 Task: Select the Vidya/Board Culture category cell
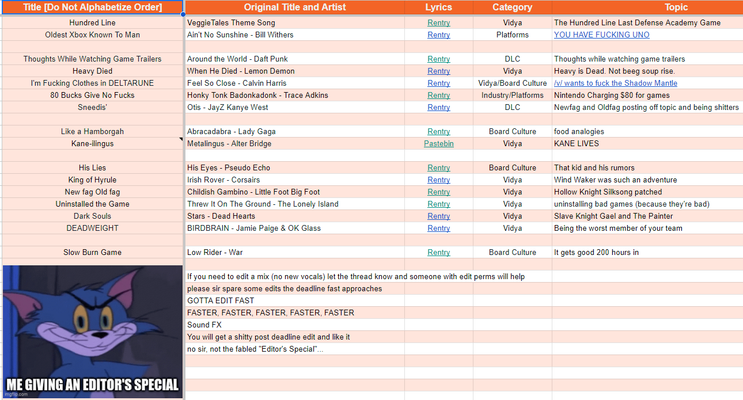click(512, 83)
